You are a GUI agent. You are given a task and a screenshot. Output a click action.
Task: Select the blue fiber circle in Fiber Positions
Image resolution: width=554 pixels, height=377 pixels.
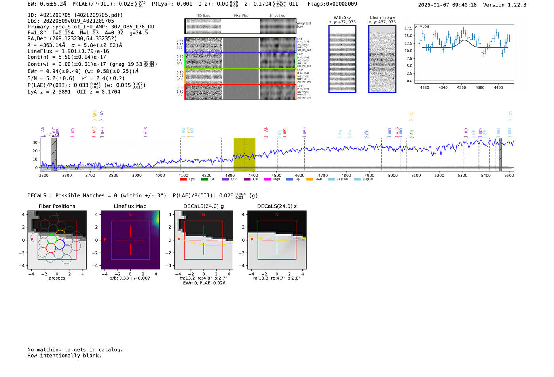pos(60,244)
